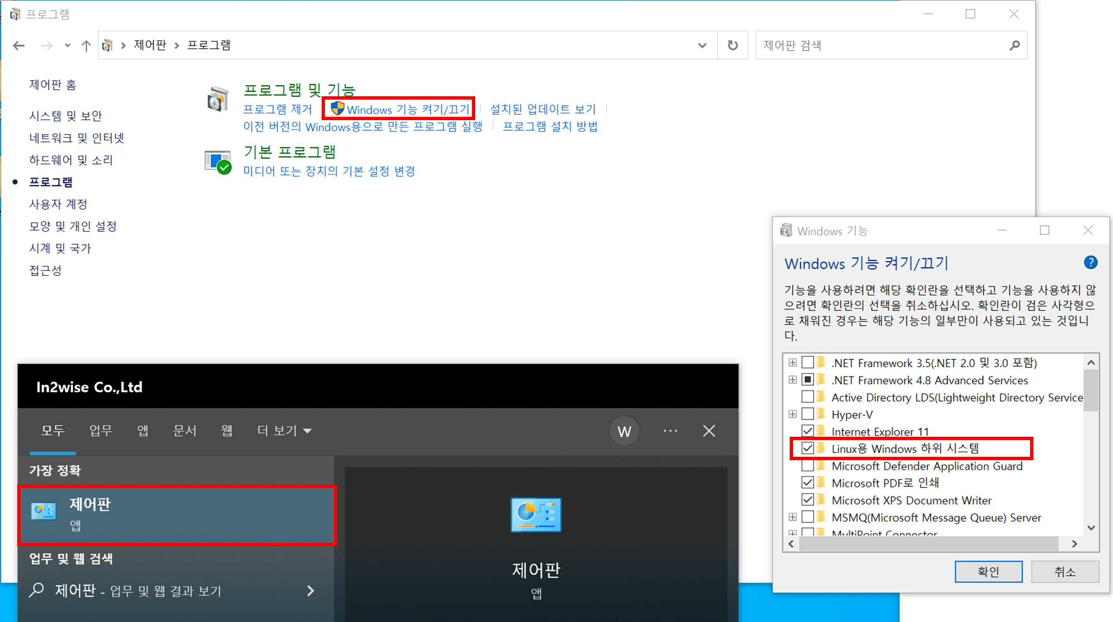
Task: Click the Default Programs icon
Action: point(218,162)
